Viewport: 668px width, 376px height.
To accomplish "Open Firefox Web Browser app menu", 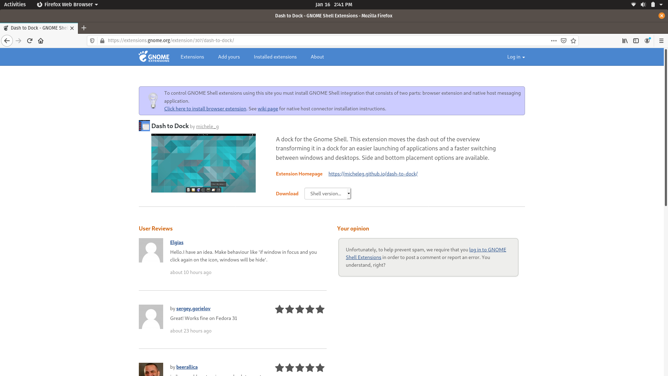I will tap(67, 5).
